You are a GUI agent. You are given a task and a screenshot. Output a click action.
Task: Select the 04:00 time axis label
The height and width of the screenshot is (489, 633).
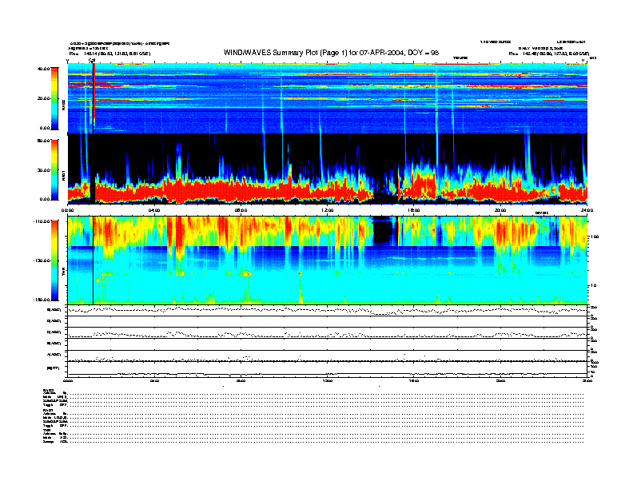pos(154,210)
